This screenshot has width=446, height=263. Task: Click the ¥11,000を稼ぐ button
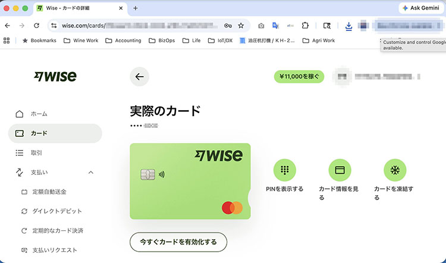point(299,77)
